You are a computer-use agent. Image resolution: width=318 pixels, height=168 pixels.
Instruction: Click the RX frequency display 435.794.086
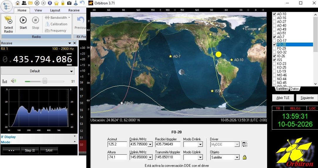42,59
